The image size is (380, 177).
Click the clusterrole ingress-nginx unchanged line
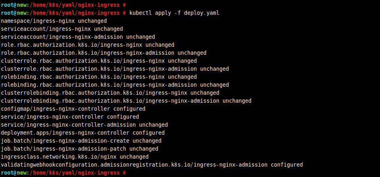click(x=99, y=61)
